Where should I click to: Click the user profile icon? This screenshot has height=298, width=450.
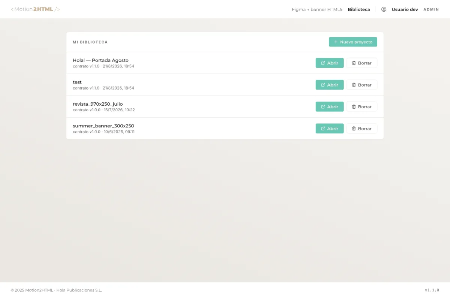[384, 9]
